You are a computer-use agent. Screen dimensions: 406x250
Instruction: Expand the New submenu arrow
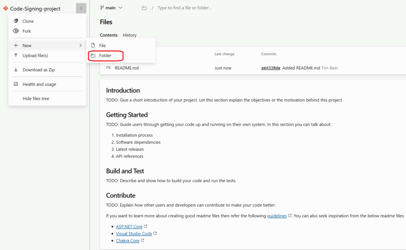coord(80,46)
